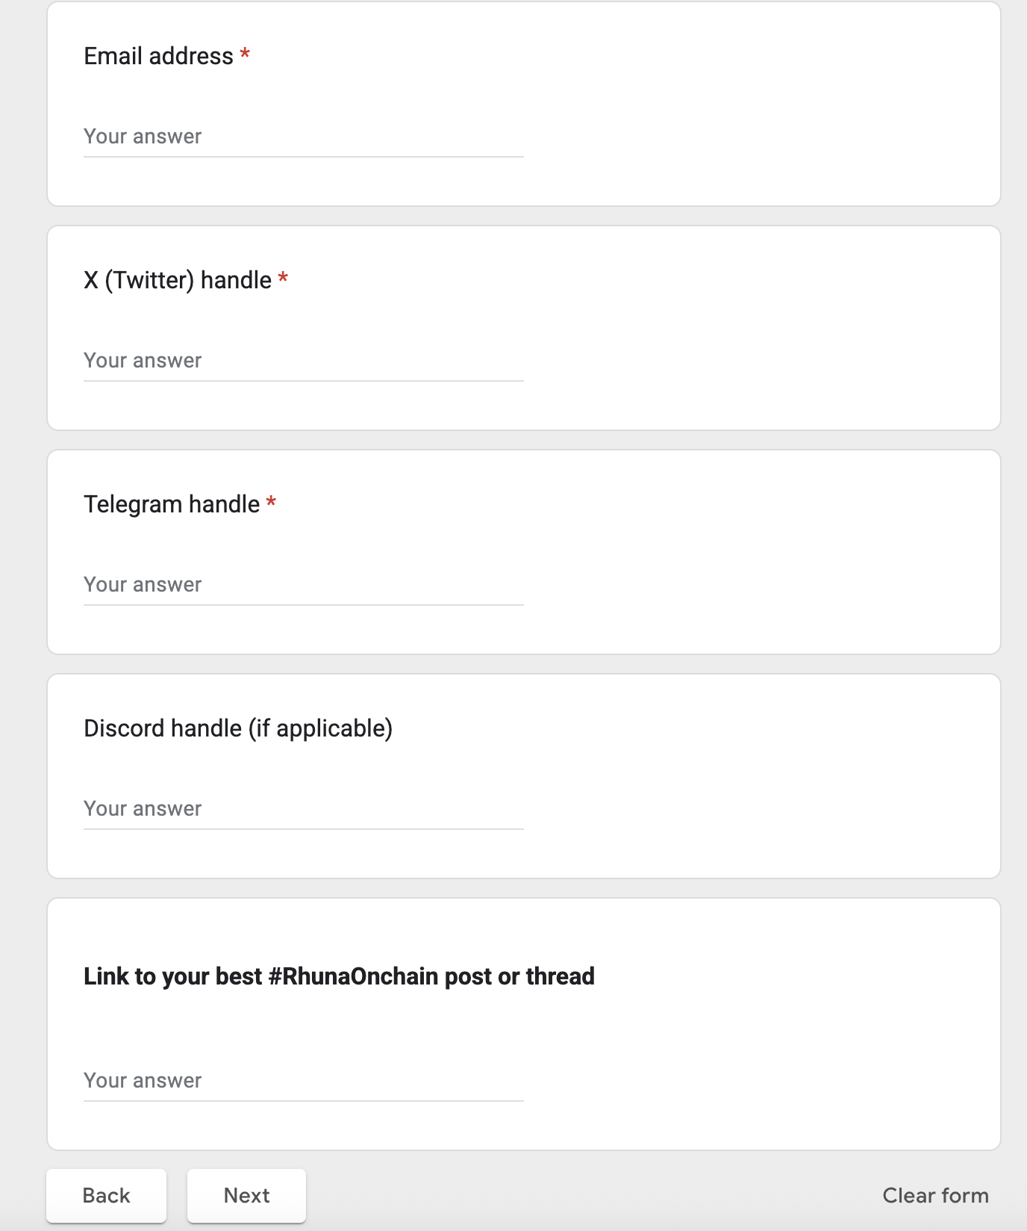Click the Email address answer field
Viewport: 1027px width, 1231px height.
(303, 137)
